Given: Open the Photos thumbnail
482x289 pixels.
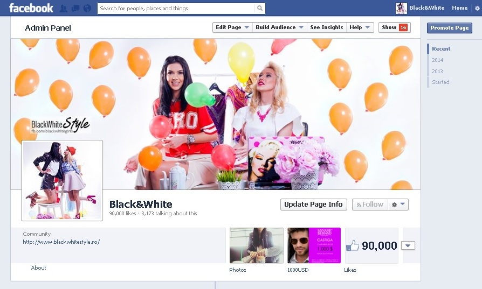Looking at the screenshot, I should coord(257,245).
